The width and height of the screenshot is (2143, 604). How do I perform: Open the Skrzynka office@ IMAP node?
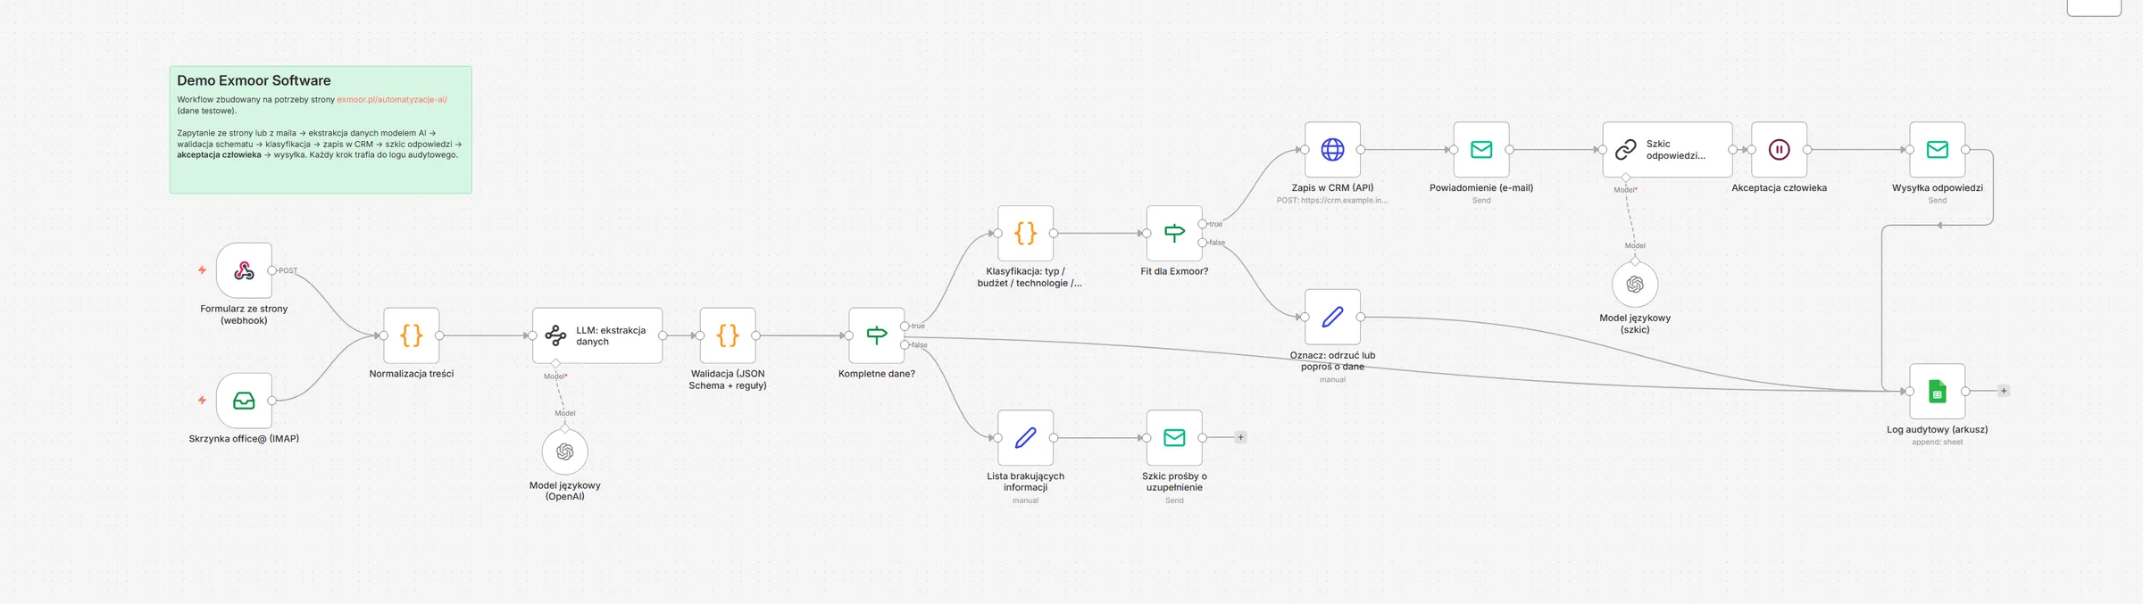[244, 401]
